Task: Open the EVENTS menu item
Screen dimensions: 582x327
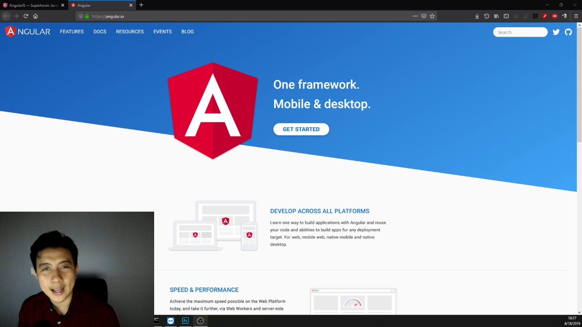Action: [x=162, y=32]
